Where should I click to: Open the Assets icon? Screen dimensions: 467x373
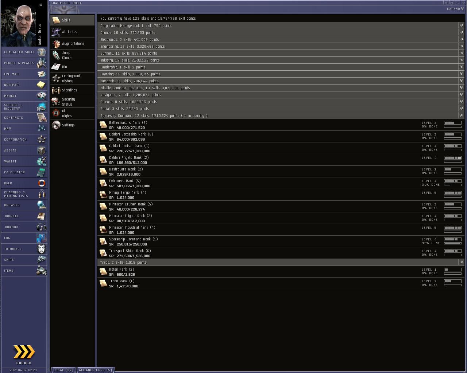click(42, 150)
